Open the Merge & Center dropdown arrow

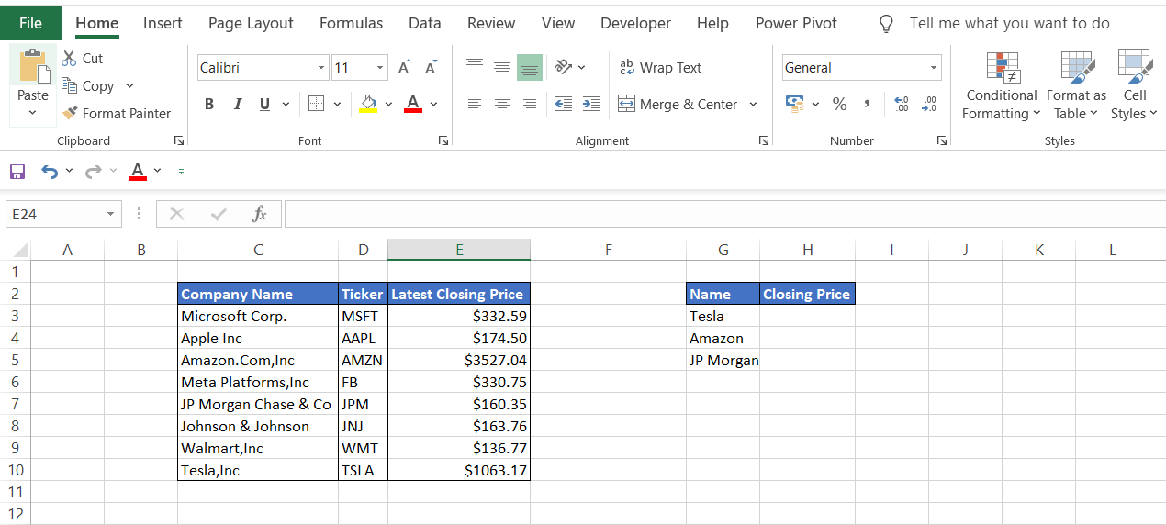(753, 105)
